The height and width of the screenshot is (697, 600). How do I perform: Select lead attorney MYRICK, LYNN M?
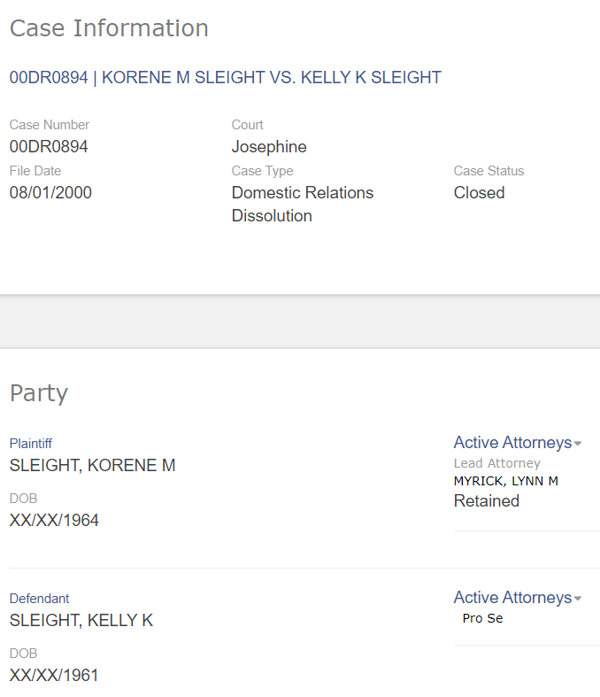[x=505, y=481]
